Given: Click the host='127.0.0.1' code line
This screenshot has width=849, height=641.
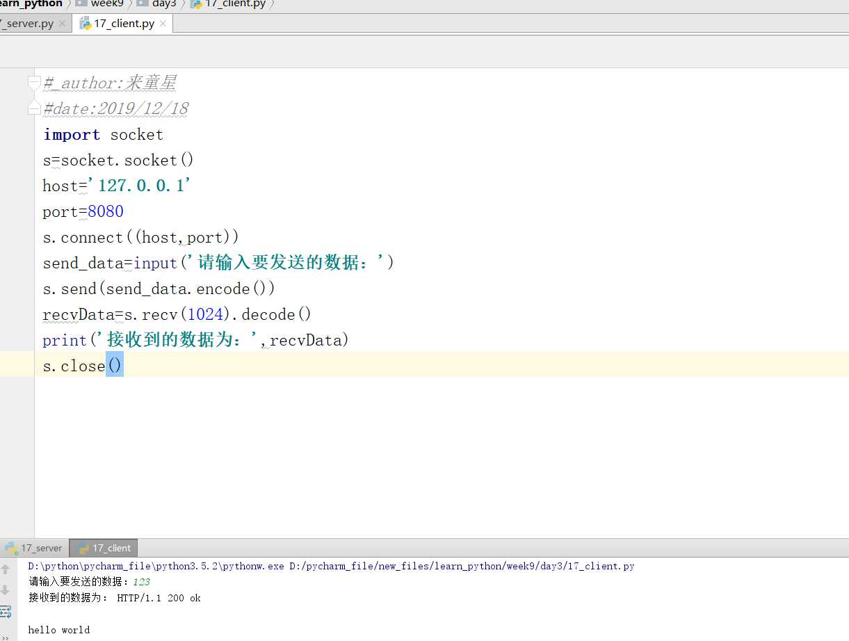Looking at the screenshot, I should pyautogui.click(x=117, y=186).
